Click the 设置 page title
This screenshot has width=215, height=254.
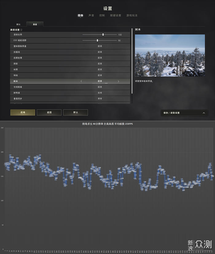pyautogui.click(x=107, y=8)
